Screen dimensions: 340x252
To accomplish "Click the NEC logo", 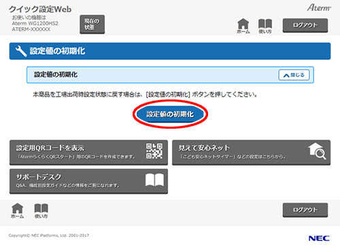I will click(319, 238).
